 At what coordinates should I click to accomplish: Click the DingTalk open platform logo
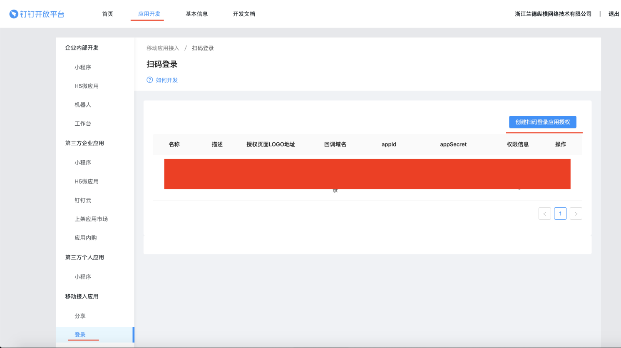(x=37, y=14)
